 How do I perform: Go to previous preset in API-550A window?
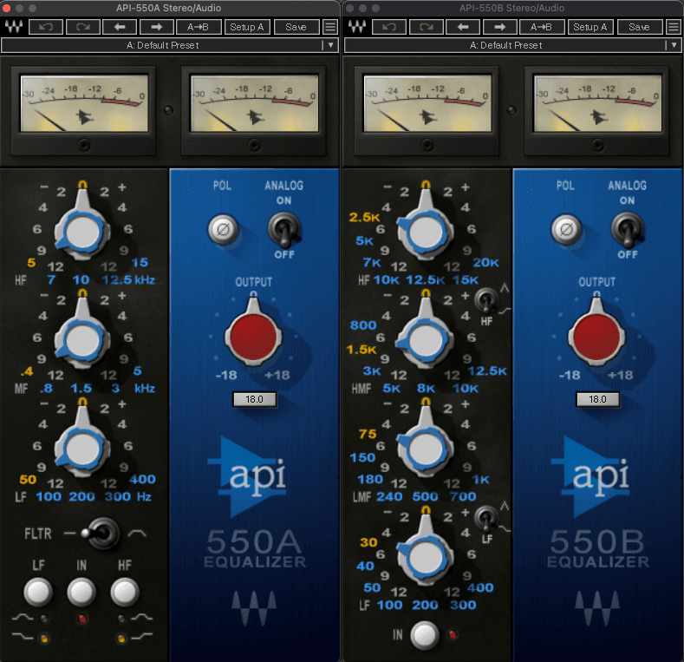tap(120, 27)
